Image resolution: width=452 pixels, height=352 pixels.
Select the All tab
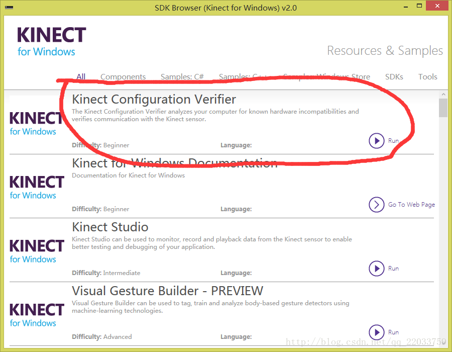coord(81,77)
